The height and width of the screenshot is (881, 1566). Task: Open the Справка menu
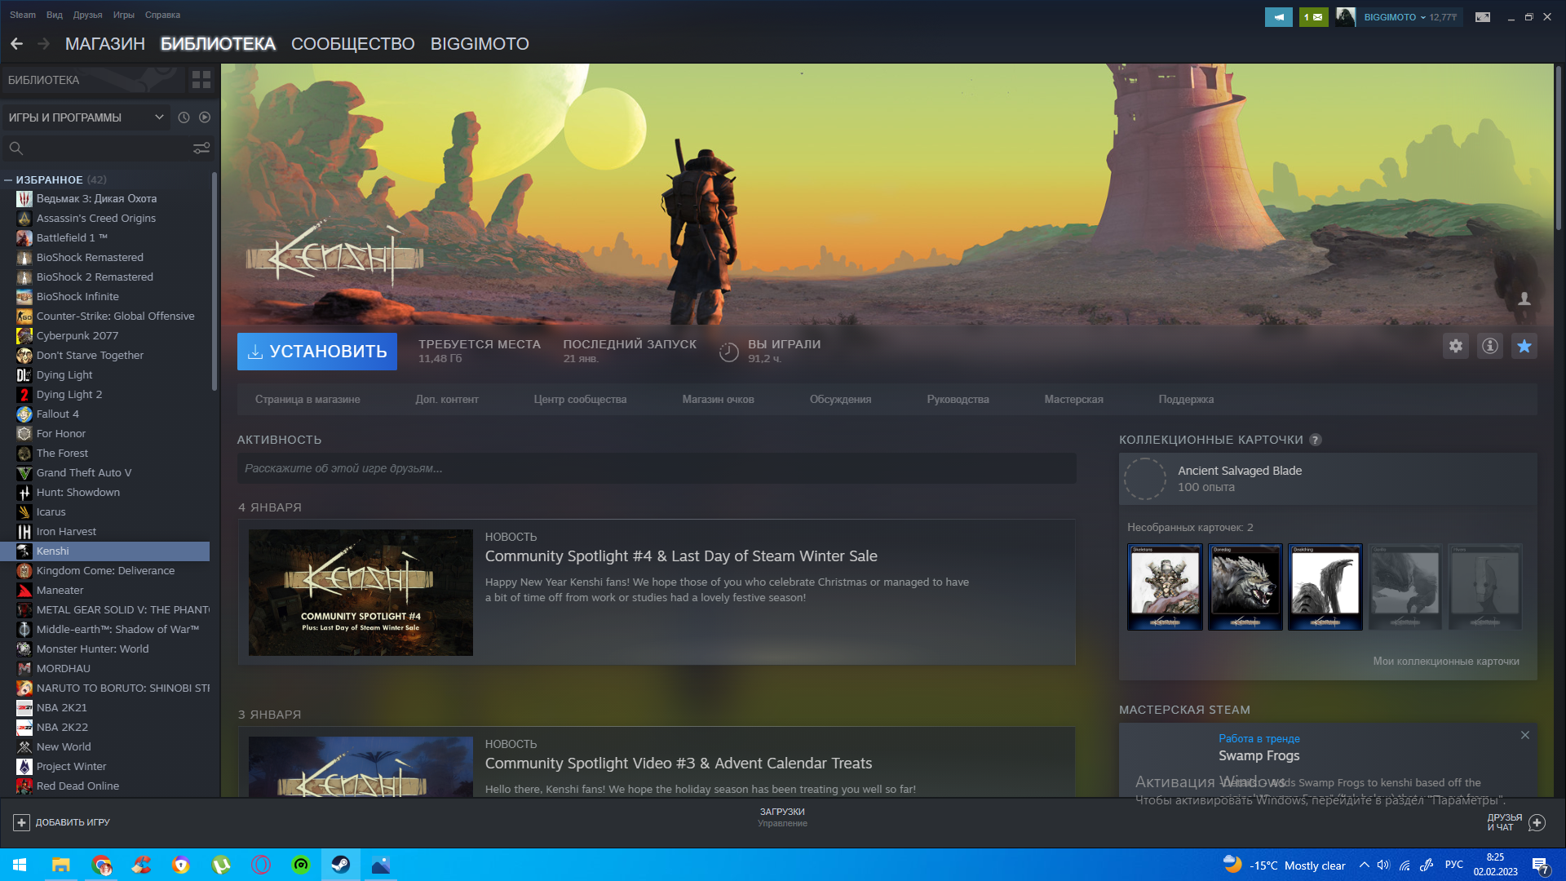pos(162,15)
